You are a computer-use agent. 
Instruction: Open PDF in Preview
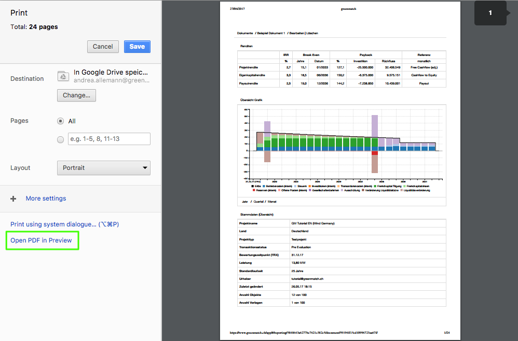[42, 240]
